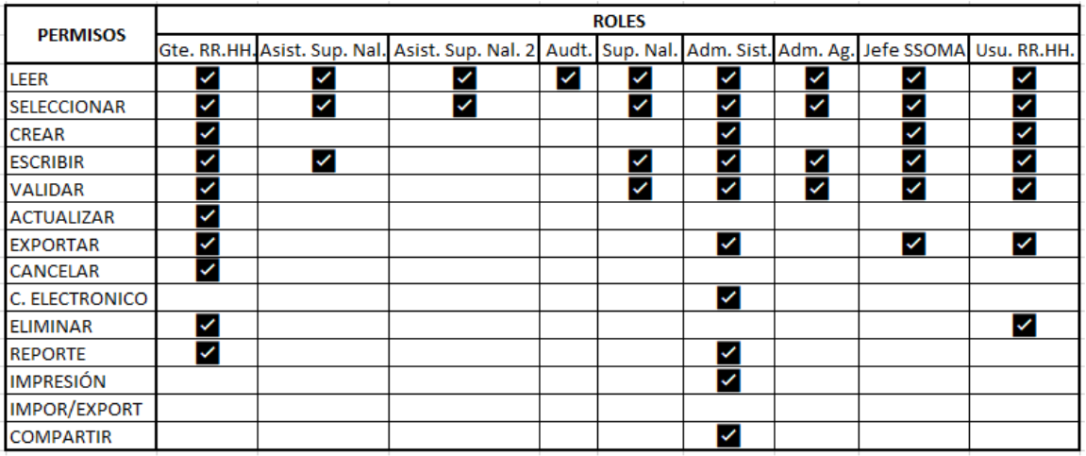The image size is (1086, 456).
Task: Select the ROLES header cell
Action: (x=619, y=20)
